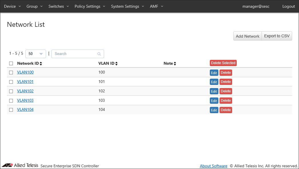Click the magnifier icon in search box

(99, 54)
